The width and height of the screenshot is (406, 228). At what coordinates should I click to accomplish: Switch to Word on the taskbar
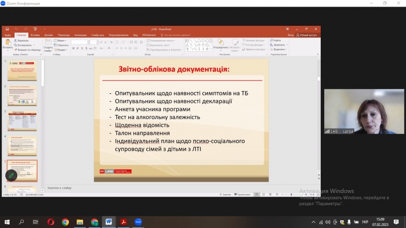pyautogui.click(x=109, y=222)
